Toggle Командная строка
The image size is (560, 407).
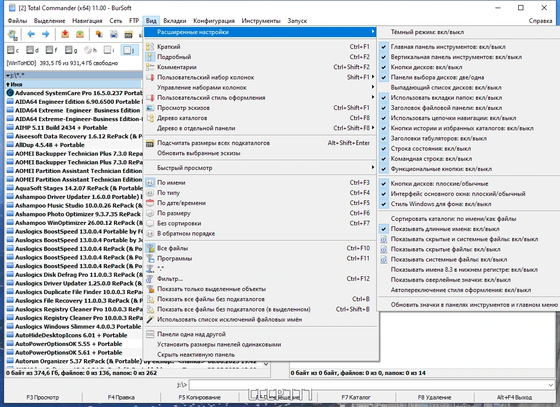pos(469,159)
